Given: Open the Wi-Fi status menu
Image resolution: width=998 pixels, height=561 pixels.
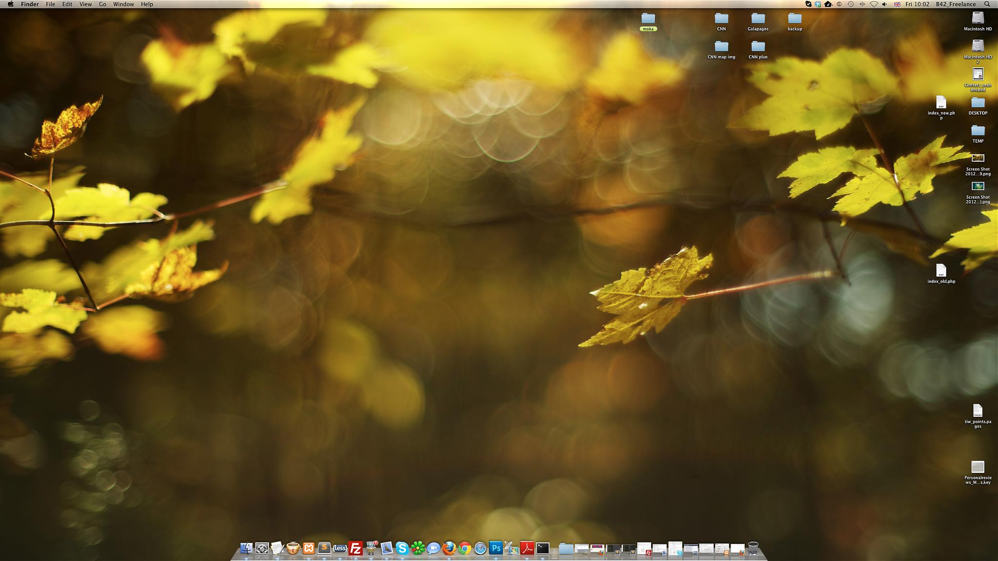Looking at the screenshot, I should [874, 4].
